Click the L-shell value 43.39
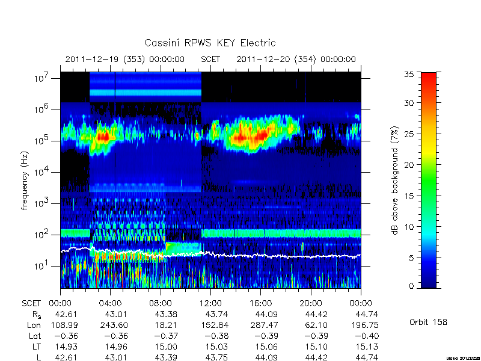The width and height of the screenshot is (481, 361). point(166,357)
